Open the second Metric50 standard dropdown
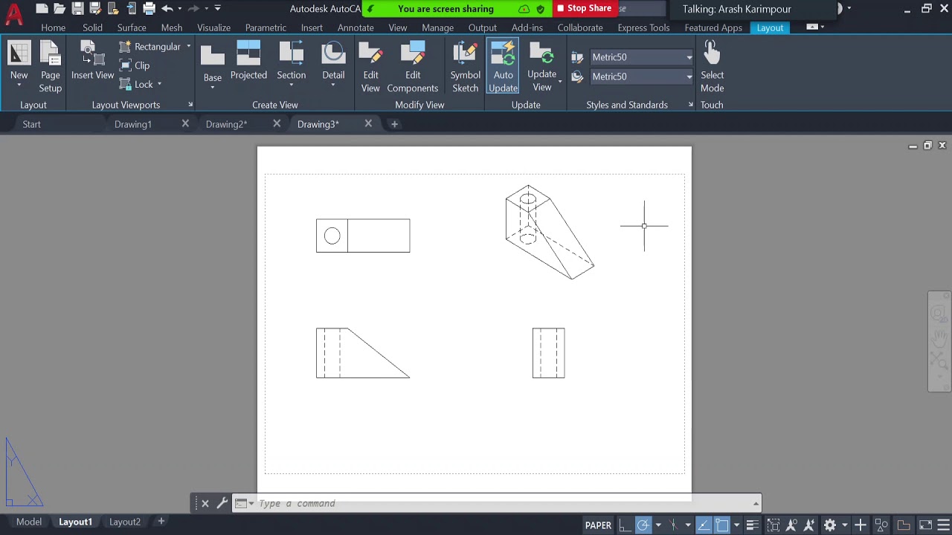 click(x=689, y=77)
